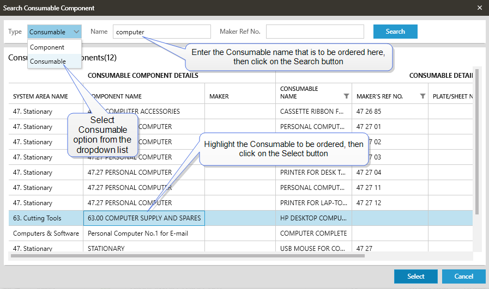The height and width of the screenshot is (289, 489).
Task: Choose Component from the Type dropdown list
Action: pos(55,47)
